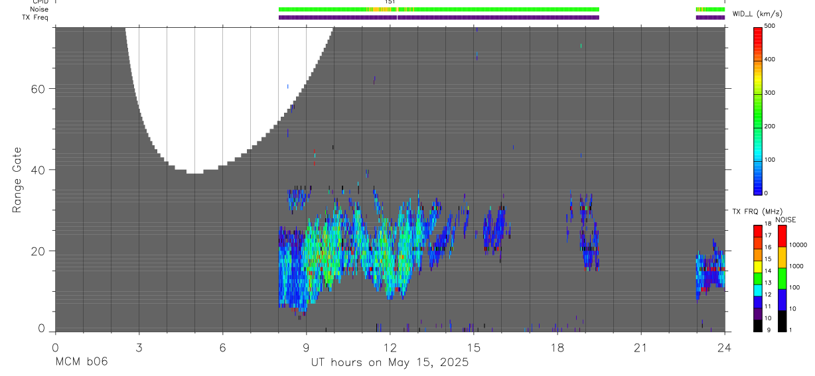Viewport: 815px width, 376px height.
Task: Click the "UT hours on May 15, 2025" axis title
Action: [390, 362]
